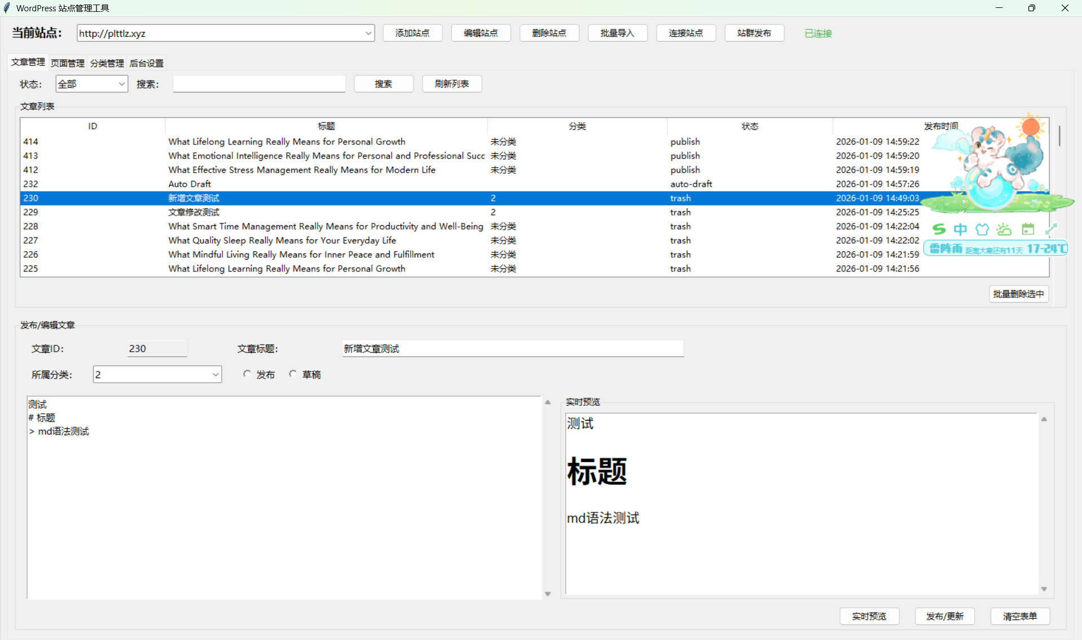This screenshot has width=1082, height=640.
Task: Open the shirt-shaped skin icon
Action: (982, 229)
